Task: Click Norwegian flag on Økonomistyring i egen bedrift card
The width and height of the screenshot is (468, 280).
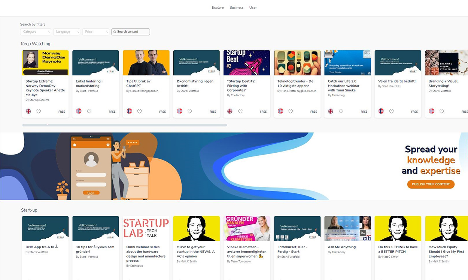Action: pos(179,111)
